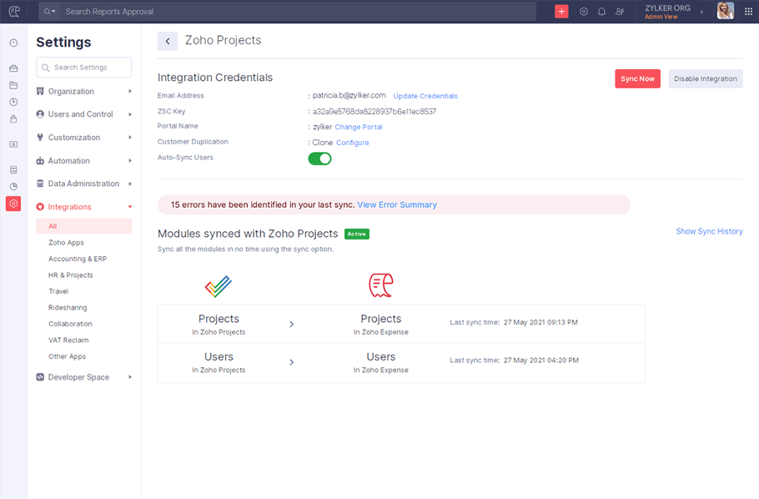Open the apps grid icon top right
The width and height of the screenshot is (759, 499).
point(746,11)
